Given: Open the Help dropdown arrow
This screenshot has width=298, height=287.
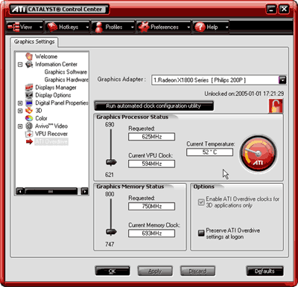Looking at the screenshot, I should pos(226,28).
